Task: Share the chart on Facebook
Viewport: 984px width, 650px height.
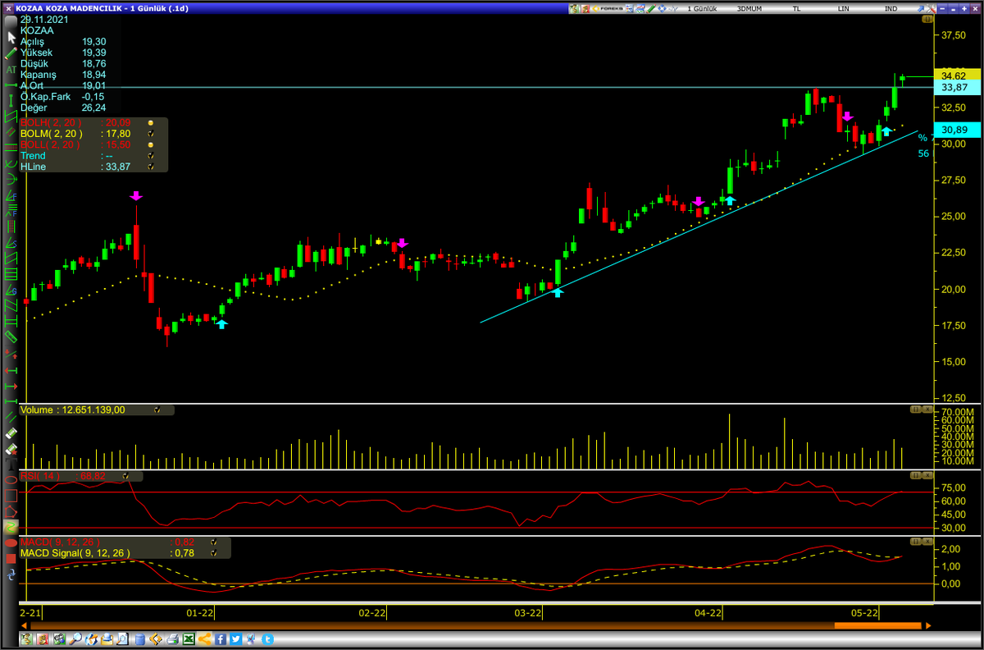Action: point(221,639)
